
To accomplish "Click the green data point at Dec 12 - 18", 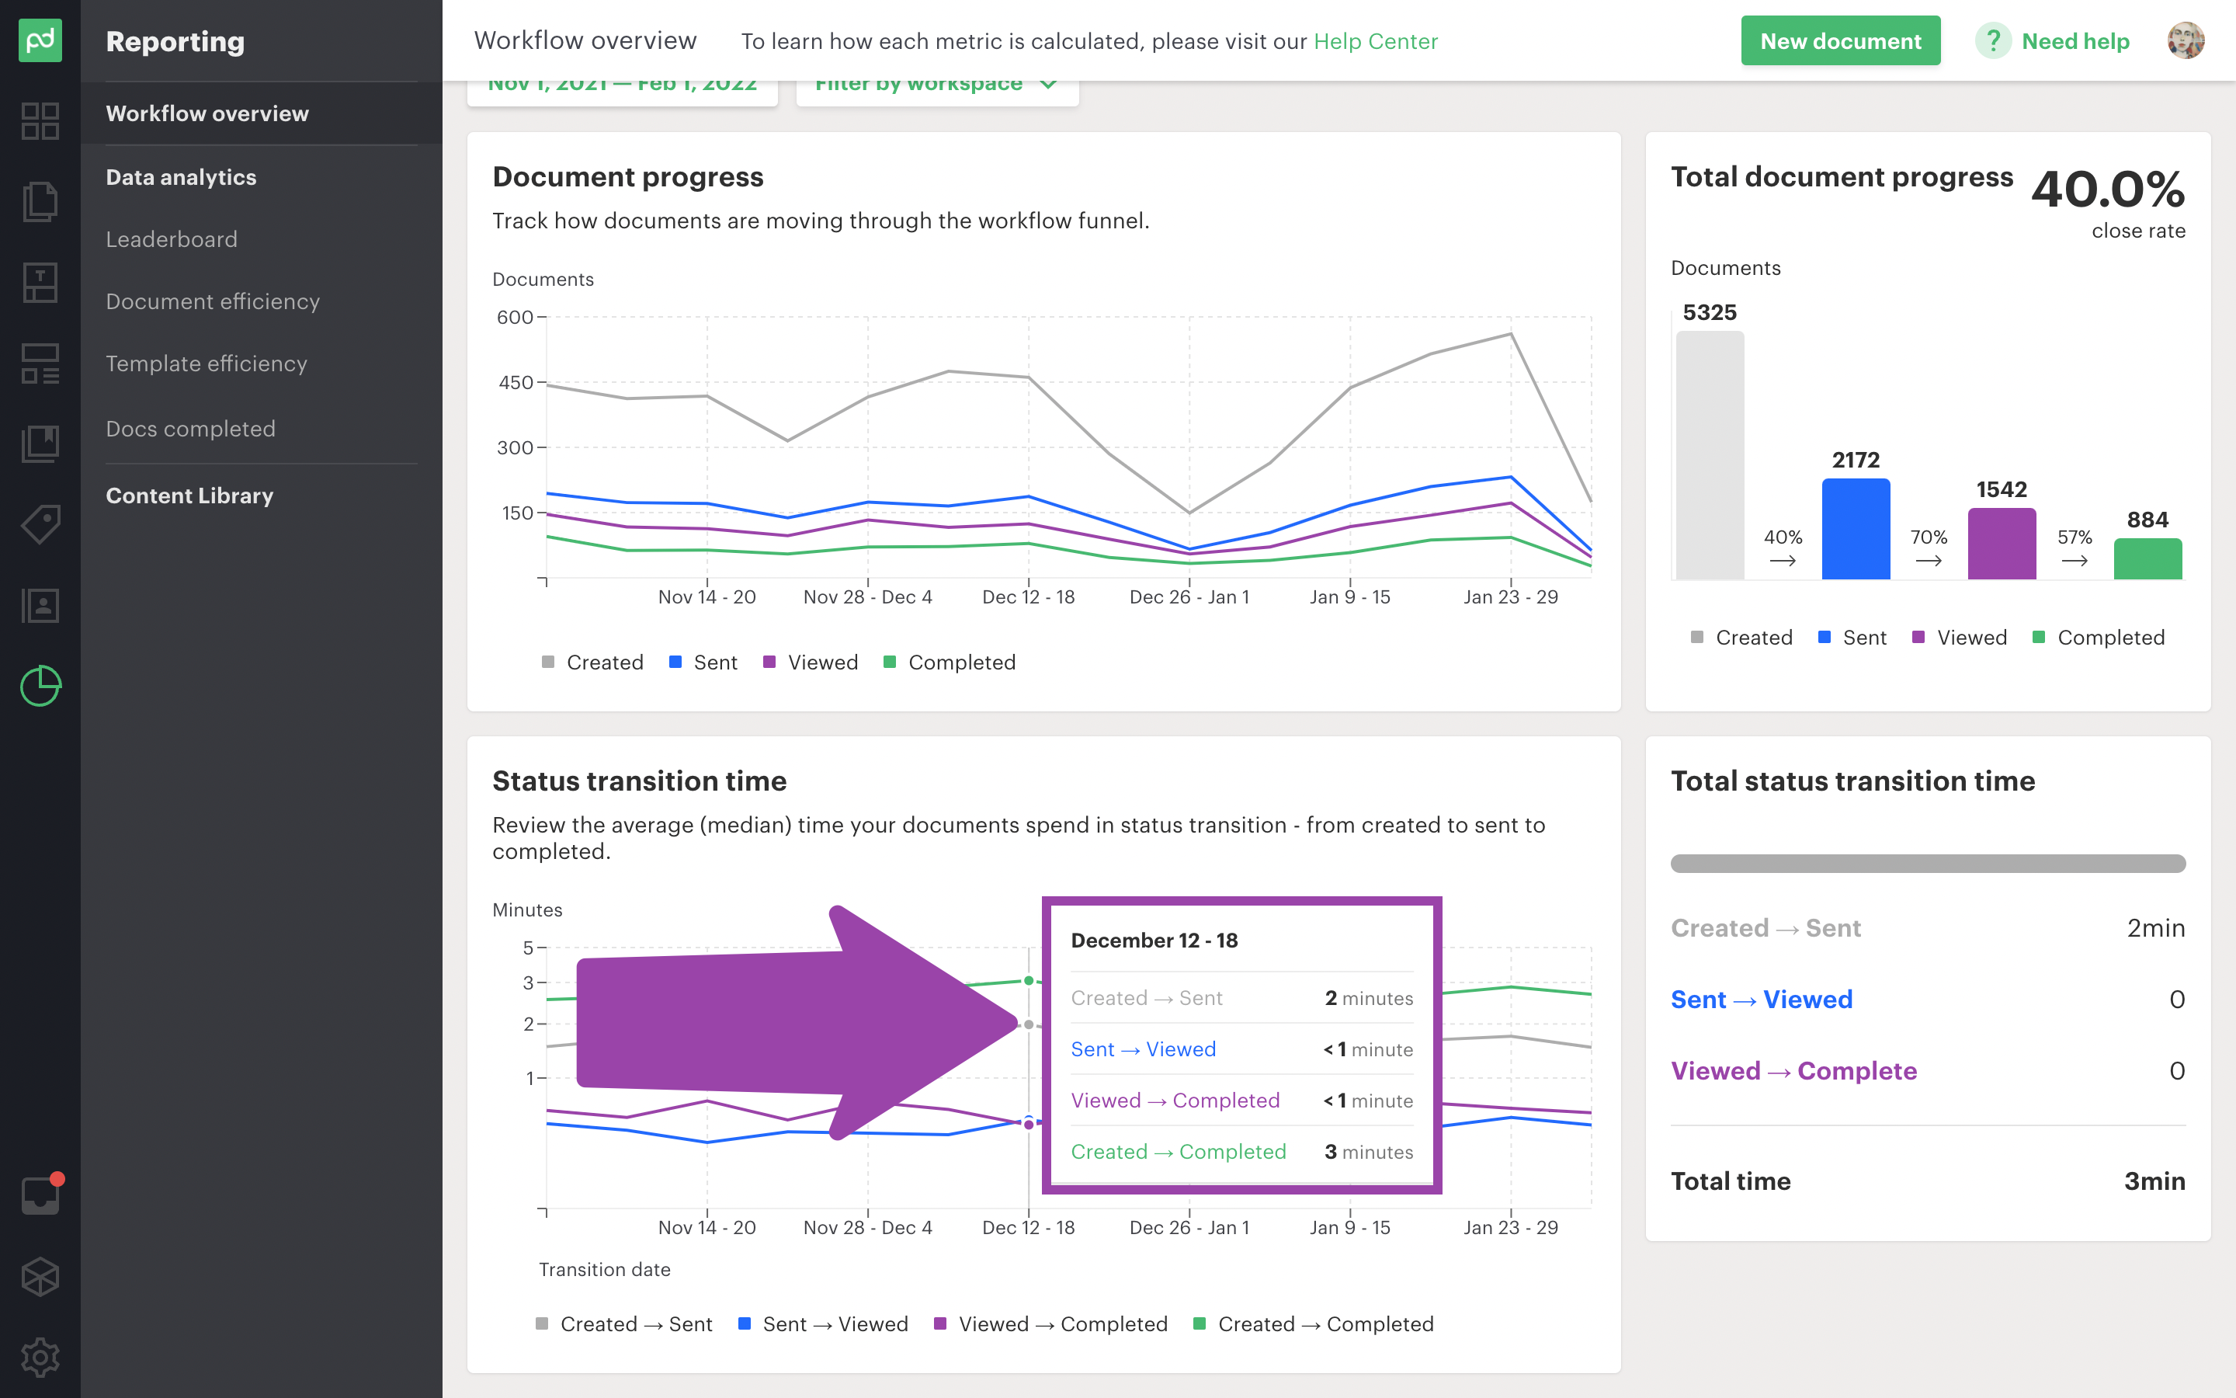I will point(1029,980).
